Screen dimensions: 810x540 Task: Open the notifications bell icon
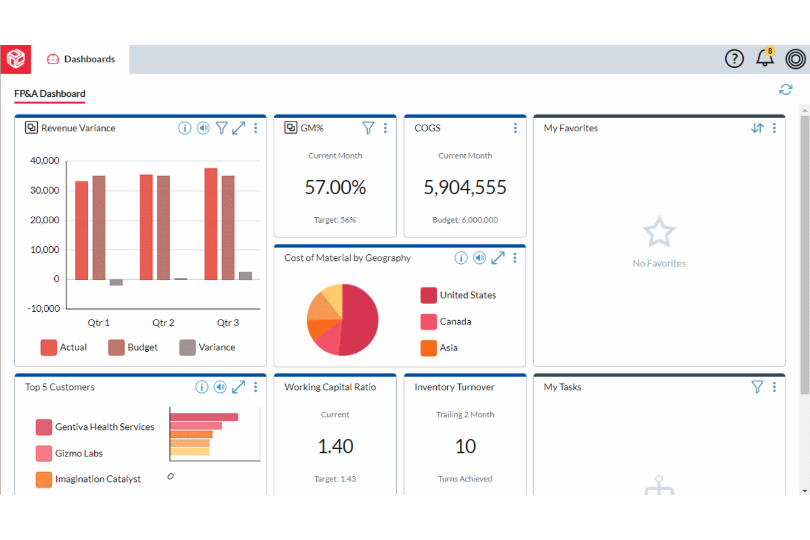tap(765, 58)
